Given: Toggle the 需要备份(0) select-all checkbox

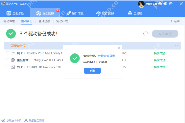Looking at the screenshot, I should click(8, 46).
